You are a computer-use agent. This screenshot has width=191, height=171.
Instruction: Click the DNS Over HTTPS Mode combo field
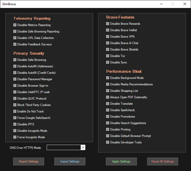pos(66,147)
